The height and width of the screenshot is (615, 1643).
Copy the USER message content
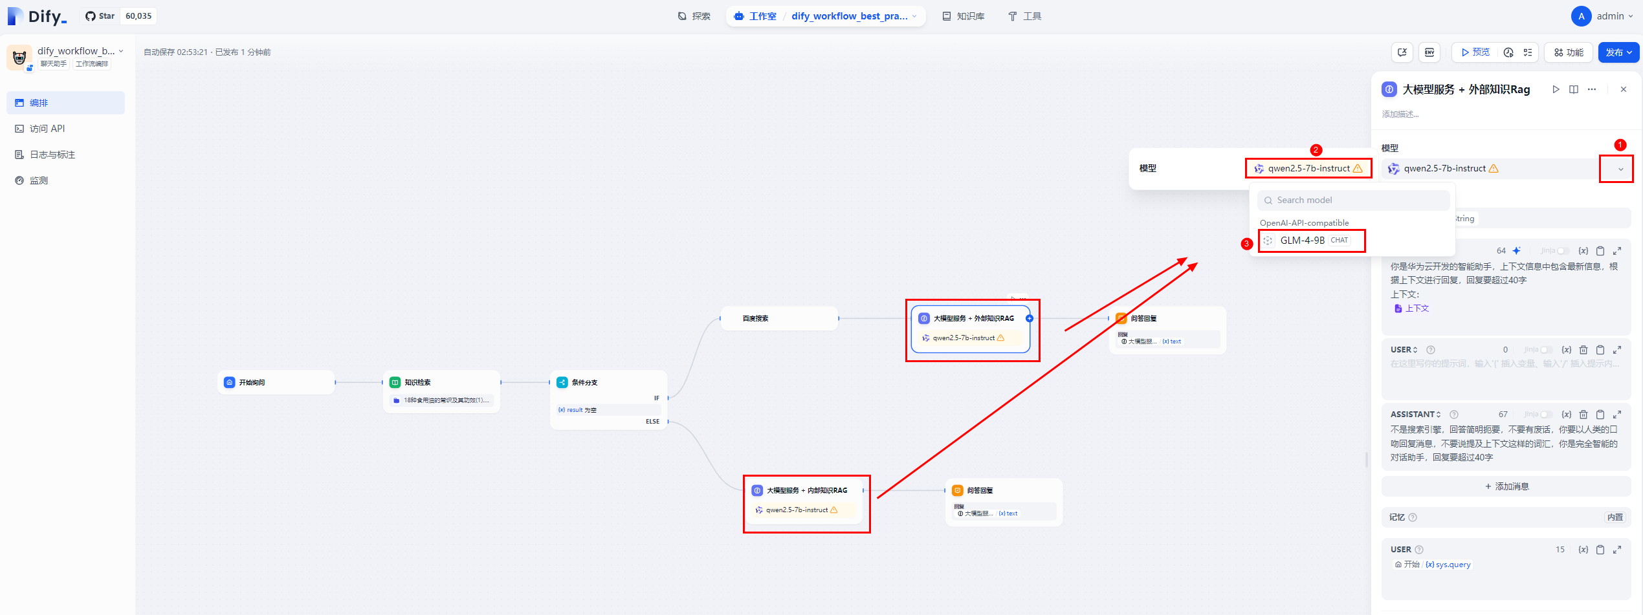tap(1600, 350)
